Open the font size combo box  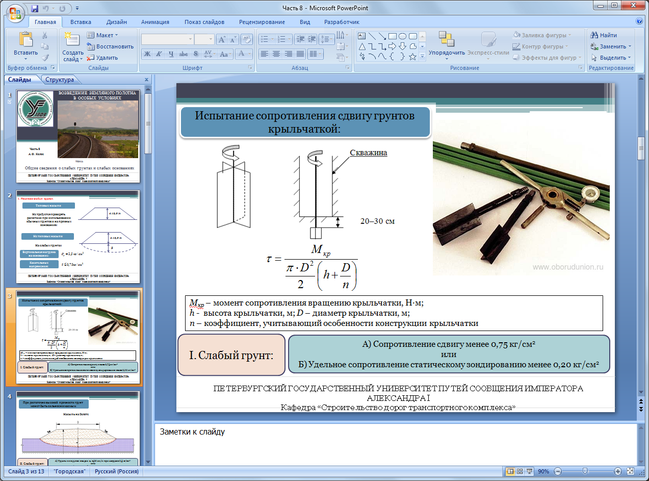pyautogui.click(x=204, y=39)
